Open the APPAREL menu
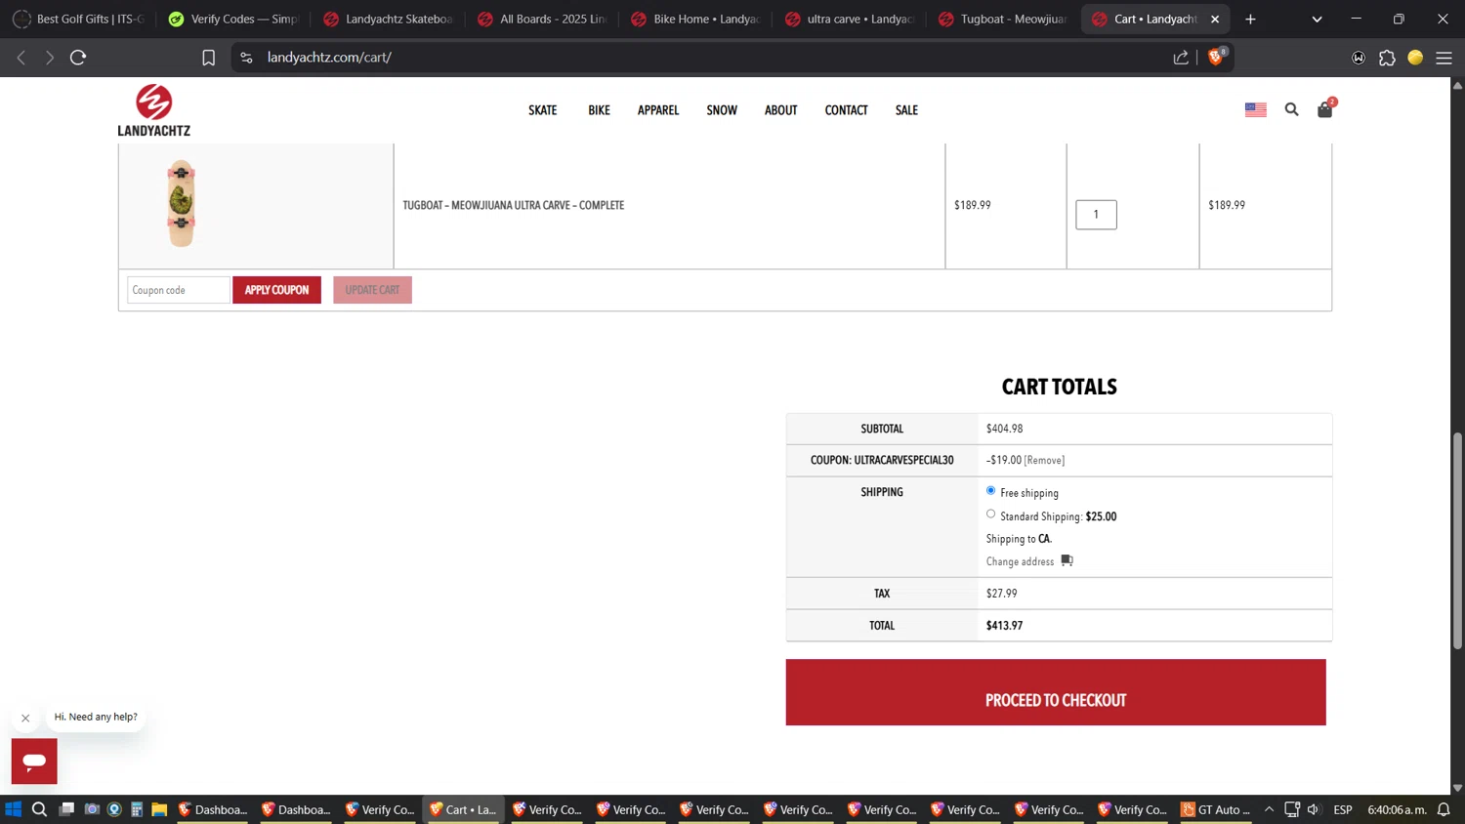This screenshot has width=1465, height=824. (x=658, y=110)
